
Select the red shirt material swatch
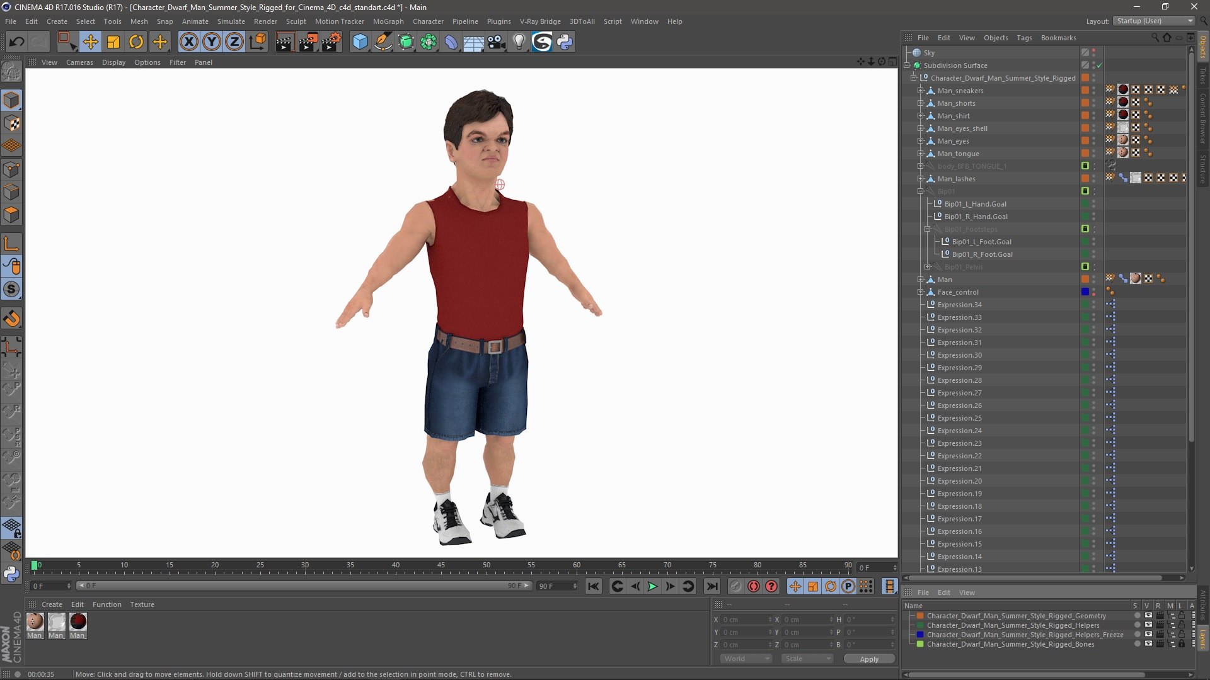78,621
